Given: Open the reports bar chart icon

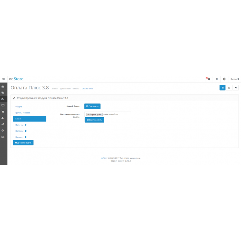Looking at the screenshot, I should coord(3,137).
